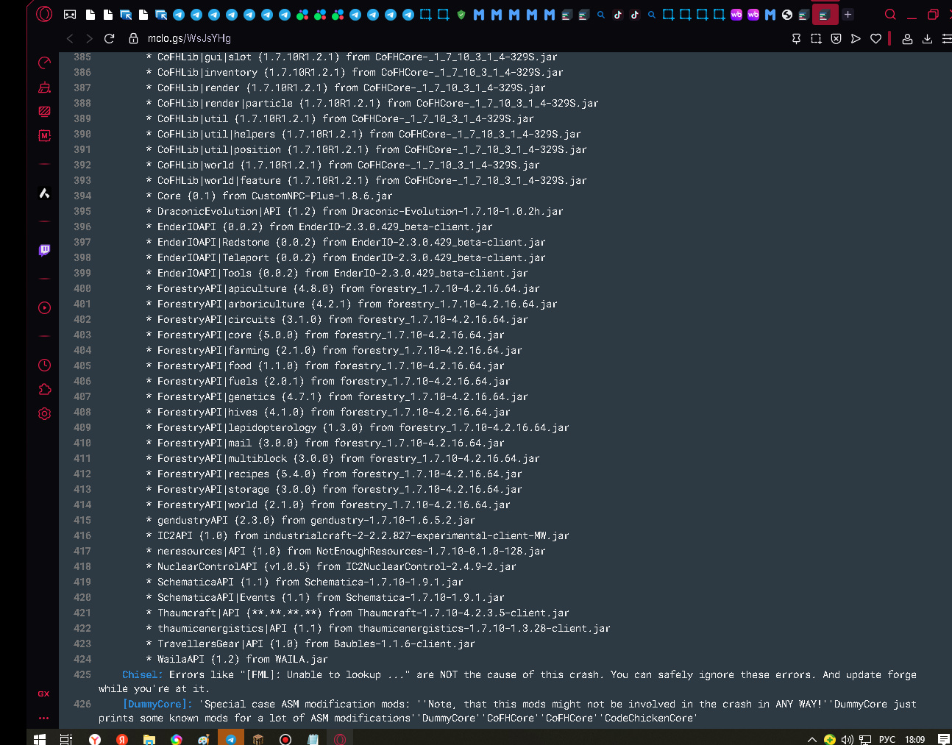Open GX Corner gamepad icon in tab bar
Image resolution: width=952 pixels, height=745 pixels.
click(x=70, y=15)
